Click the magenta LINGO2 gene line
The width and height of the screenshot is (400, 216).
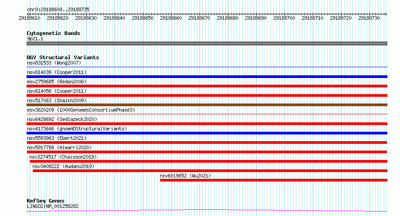207,211
